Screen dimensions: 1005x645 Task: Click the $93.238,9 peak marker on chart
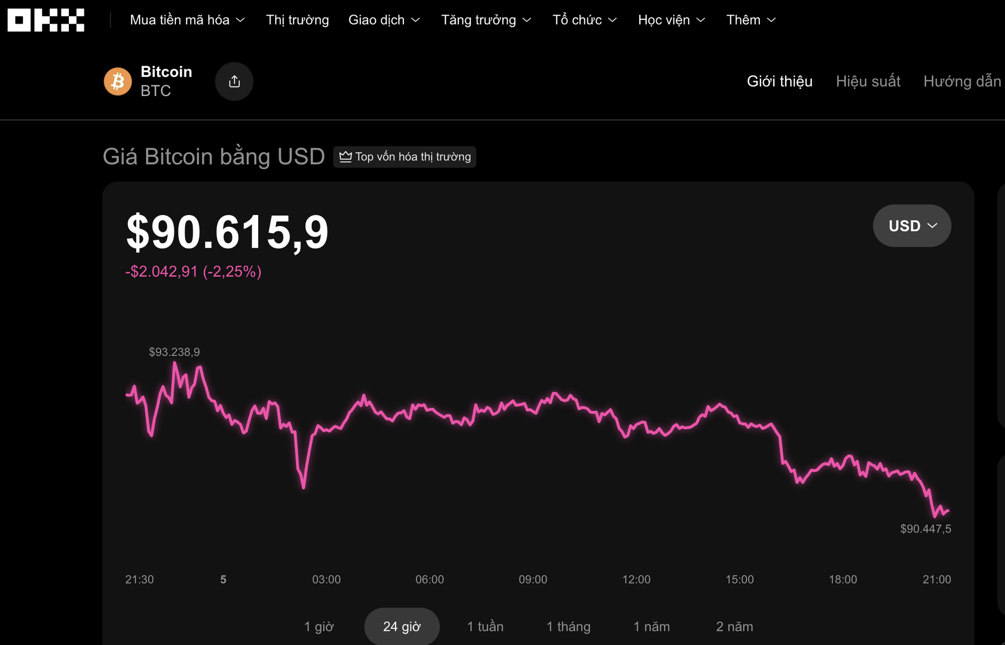coord(173,352)
